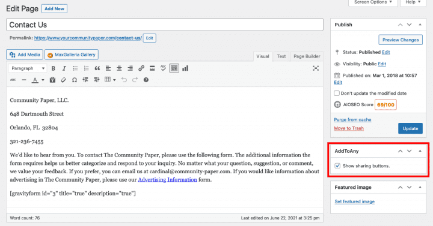Apply italic formatting

point(64,68)
